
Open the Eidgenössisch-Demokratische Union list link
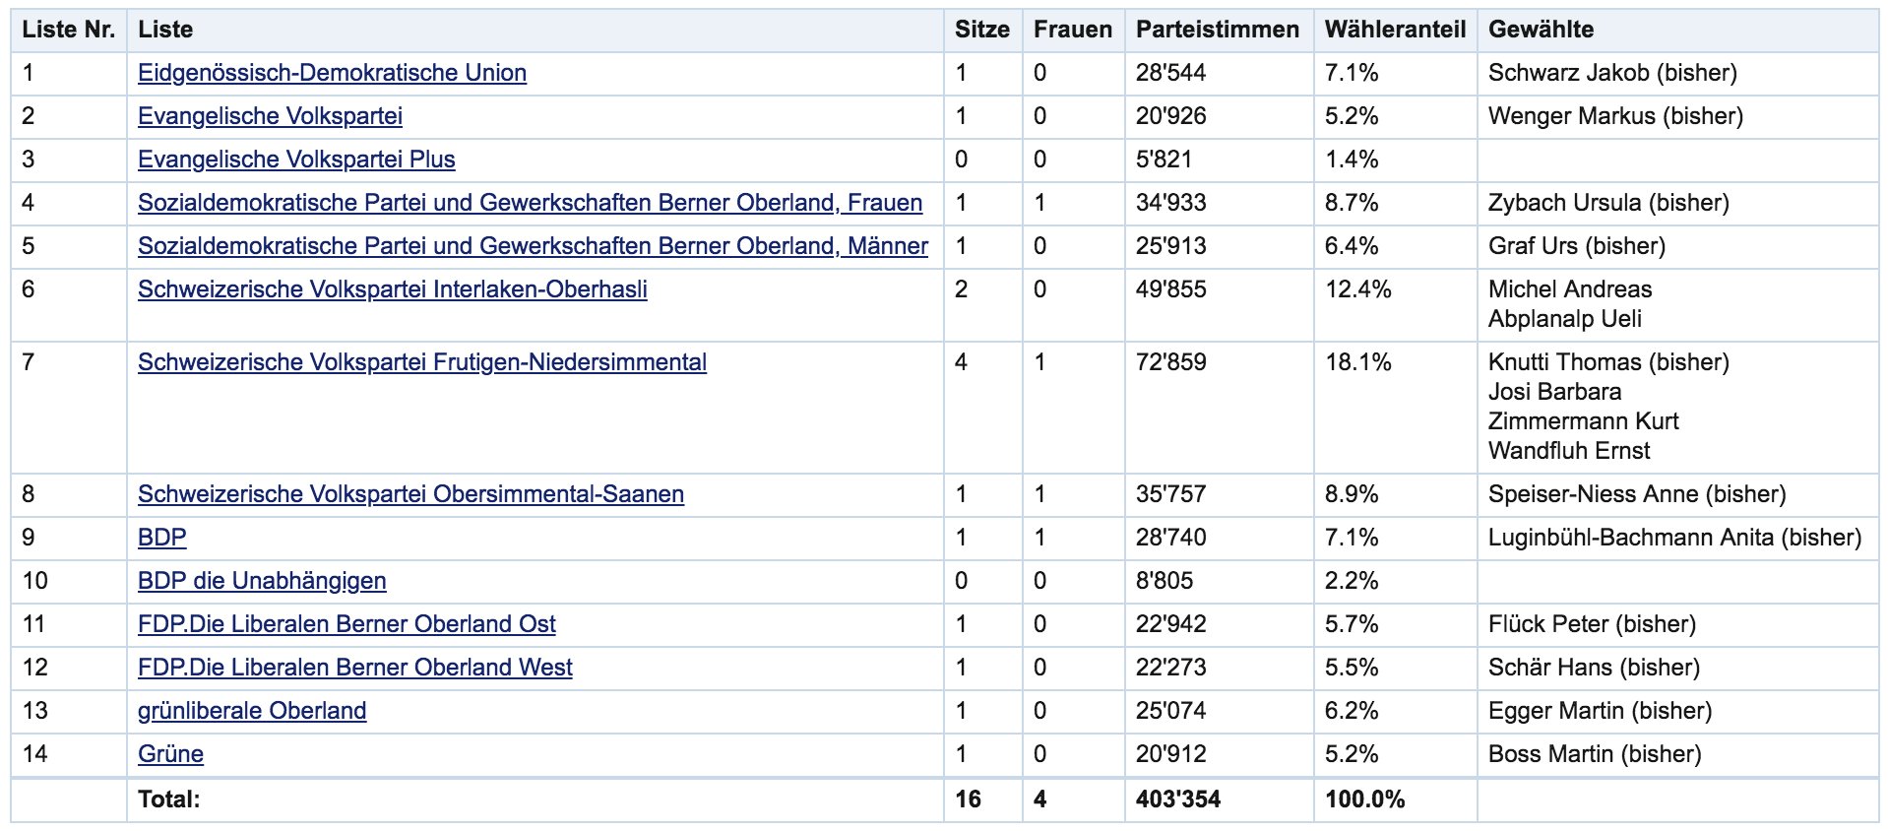(x=332, y=73)
